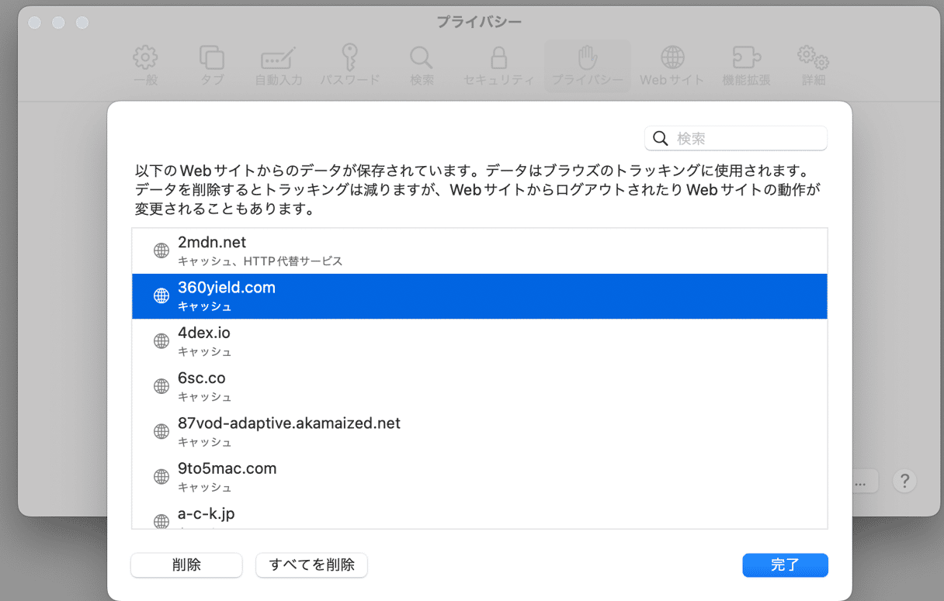The image size is (944, 601).
Task: Click globe icon beside 4dex.io
Action: (161, 341)
